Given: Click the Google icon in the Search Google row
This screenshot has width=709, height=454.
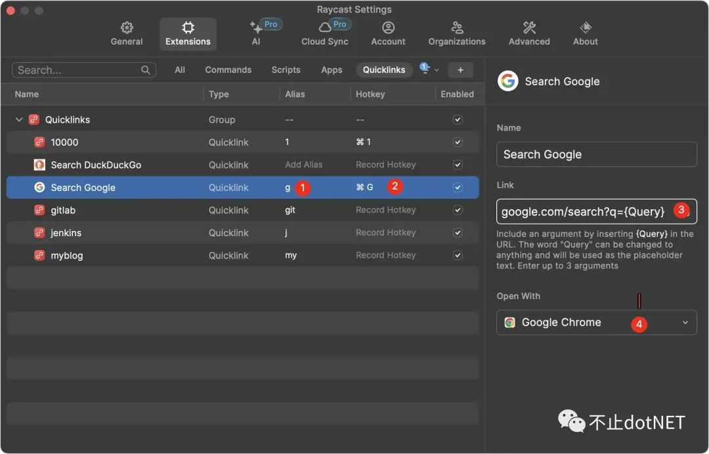Looking at the screenshot, I should (40, 188).
